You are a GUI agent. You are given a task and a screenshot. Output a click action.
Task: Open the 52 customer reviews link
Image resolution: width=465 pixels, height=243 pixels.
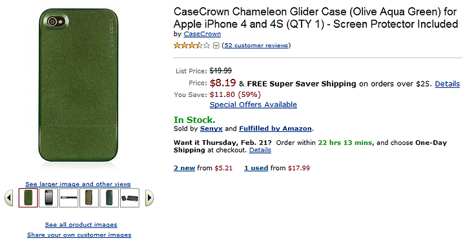256,45
